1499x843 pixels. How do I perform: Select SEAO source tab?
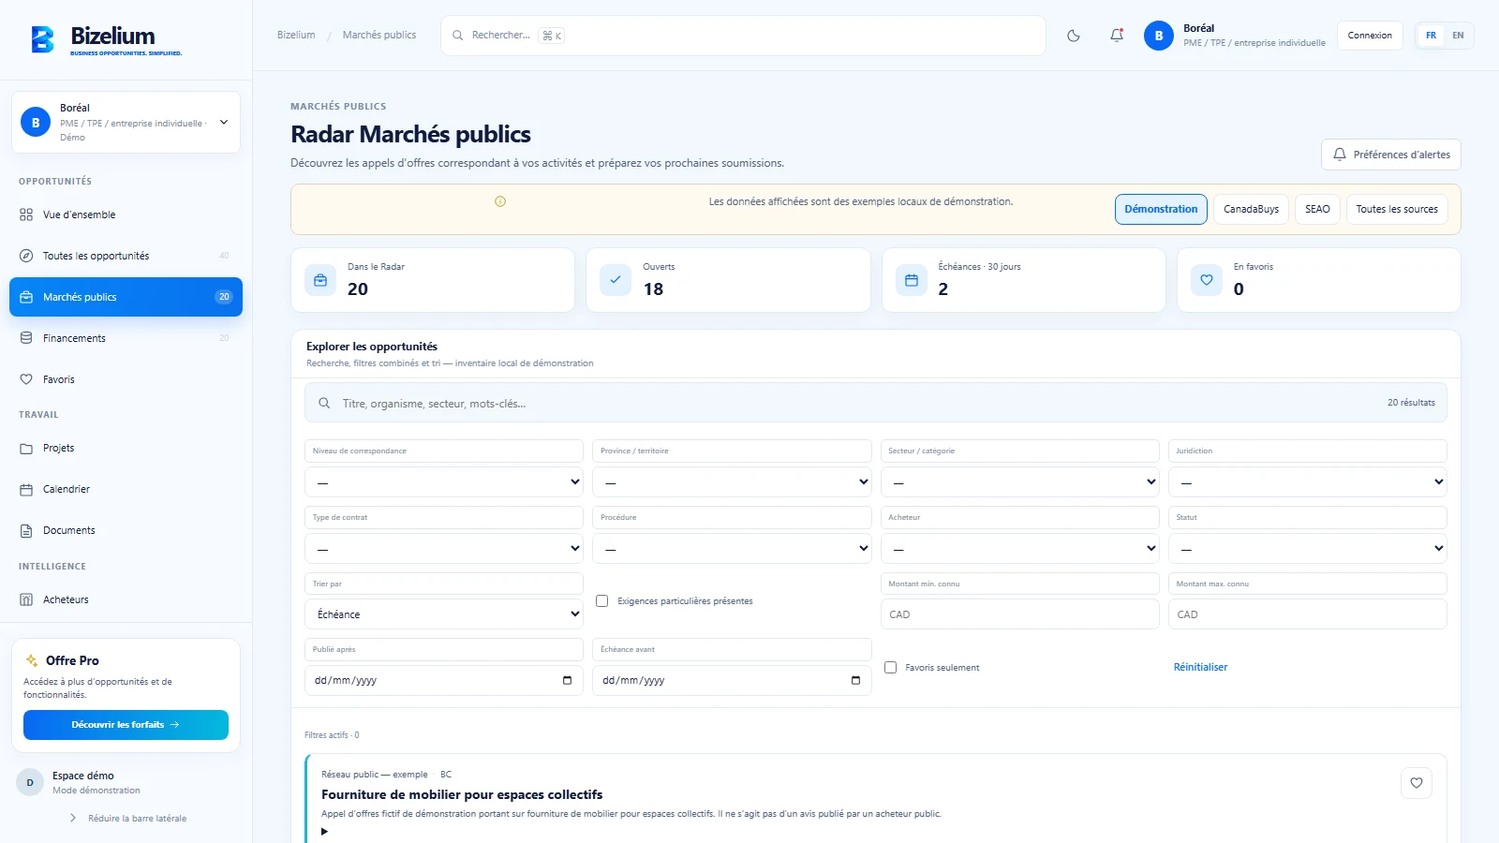click(x=1317, y=209)
